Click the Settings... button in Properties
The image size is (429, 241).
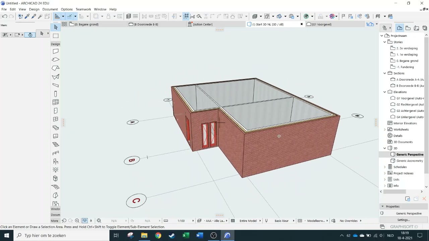click(404, 220)
